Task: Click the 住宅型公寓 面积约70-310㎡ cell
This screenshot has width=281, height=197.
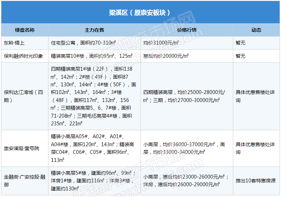Action: coord(83,43)
